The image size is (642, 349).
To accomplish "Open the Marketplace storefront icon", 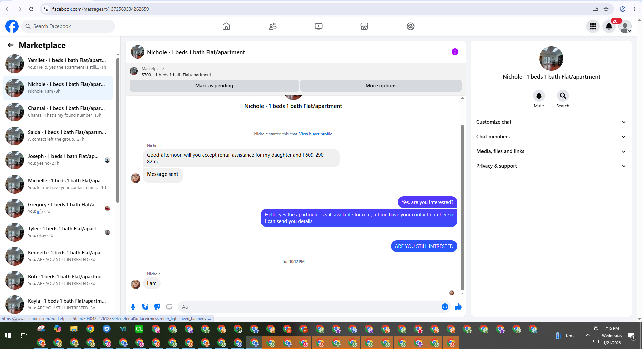I will [364, 26].
